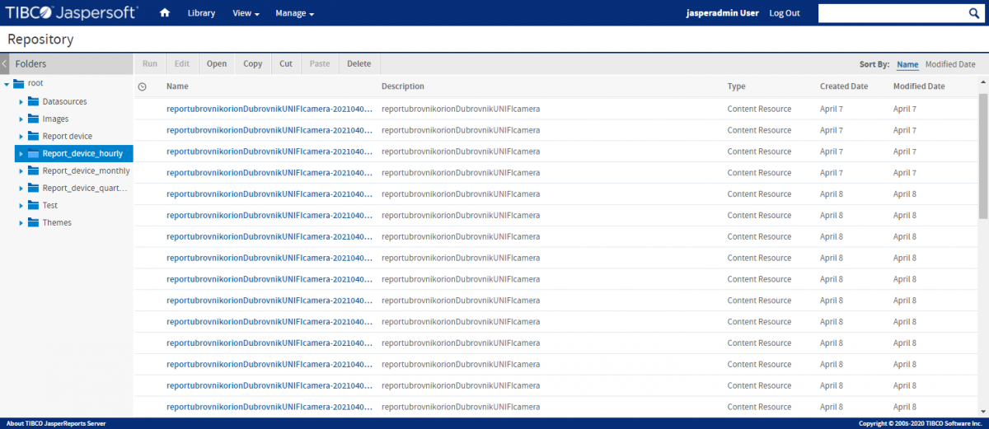Select the Test folder in tree
Screen dimensions: 989x429
(50, 205)
